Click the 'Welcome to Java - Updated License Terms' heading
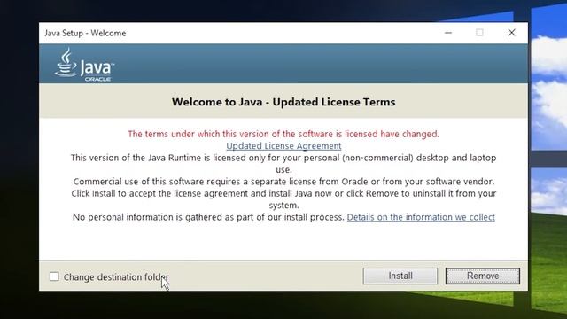The height and width of the screenshot is (319, 567). click(283, 102)
